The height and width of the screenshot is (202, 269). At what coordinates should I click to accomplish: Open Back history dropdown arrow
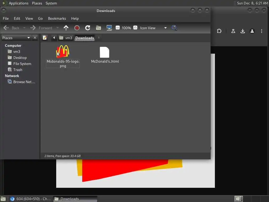coord(24,28)
